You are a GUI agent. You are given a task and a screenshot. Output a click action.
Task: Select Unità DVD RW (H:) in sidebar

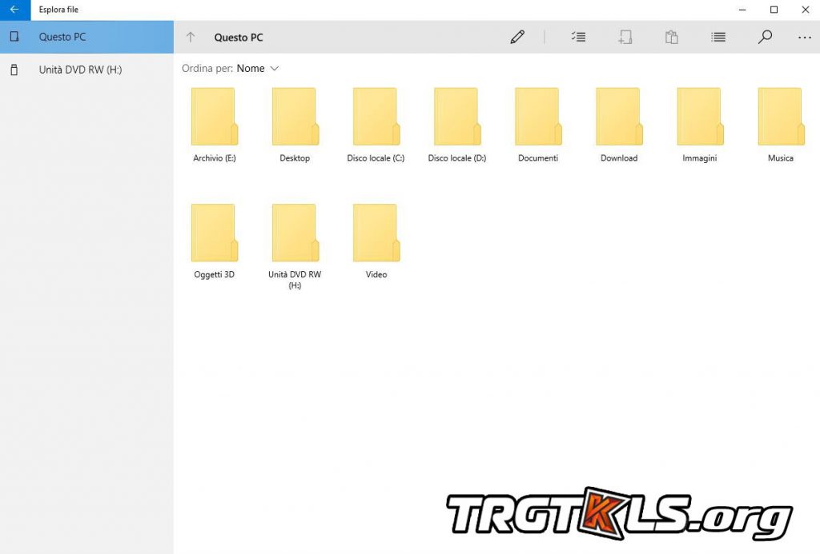pos(80,70)
